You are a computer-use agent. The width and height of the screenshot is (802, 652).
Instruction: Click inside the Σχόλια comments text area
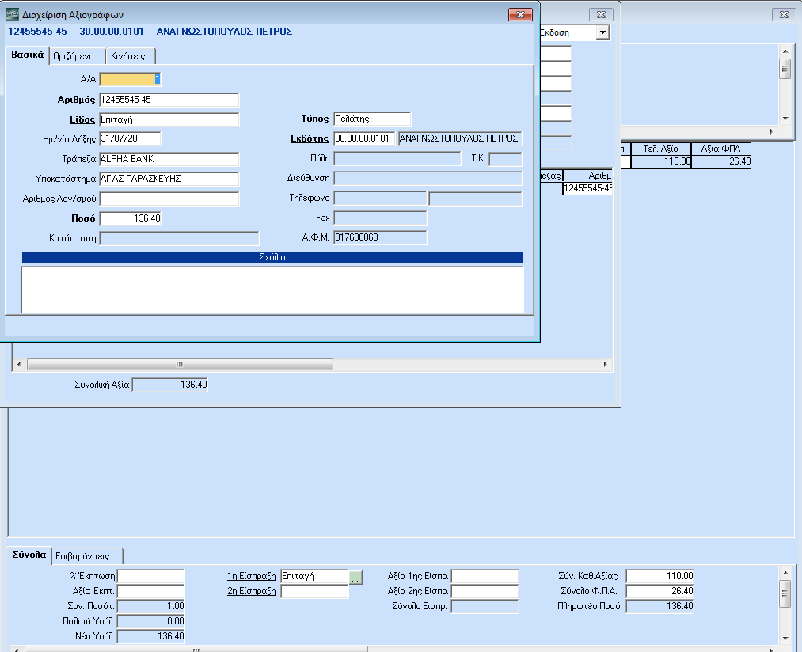tap(272, 289)
